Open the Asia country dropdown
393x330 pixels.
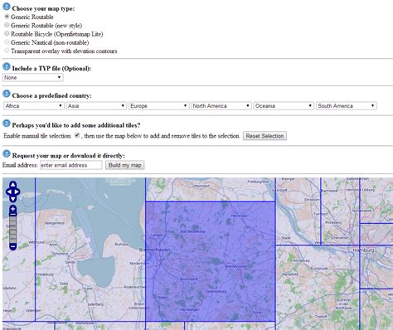pos(96,106)
